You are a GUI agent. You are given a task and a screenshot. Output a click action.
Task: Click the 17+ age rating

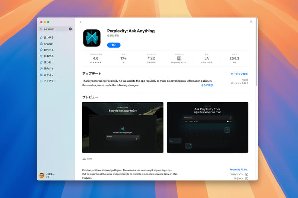click(x=123, y=58)
